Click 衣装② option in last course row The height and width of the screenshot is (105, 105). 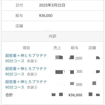[32, 87]
